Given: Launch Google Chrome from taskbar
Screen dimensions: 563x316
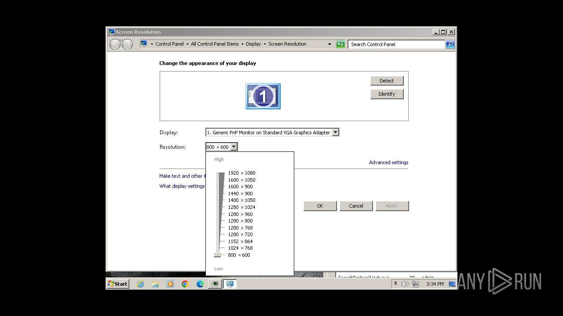Looking at the screenshot, I should pos(185,284).
